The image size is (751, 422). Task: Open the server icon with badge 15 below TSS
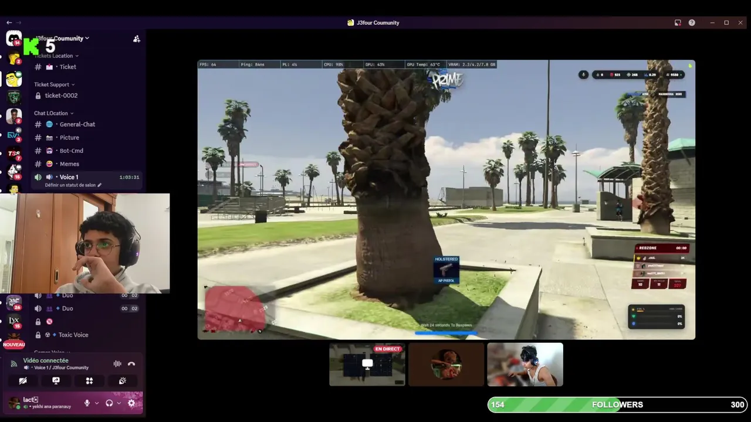(x=14, y=172)
